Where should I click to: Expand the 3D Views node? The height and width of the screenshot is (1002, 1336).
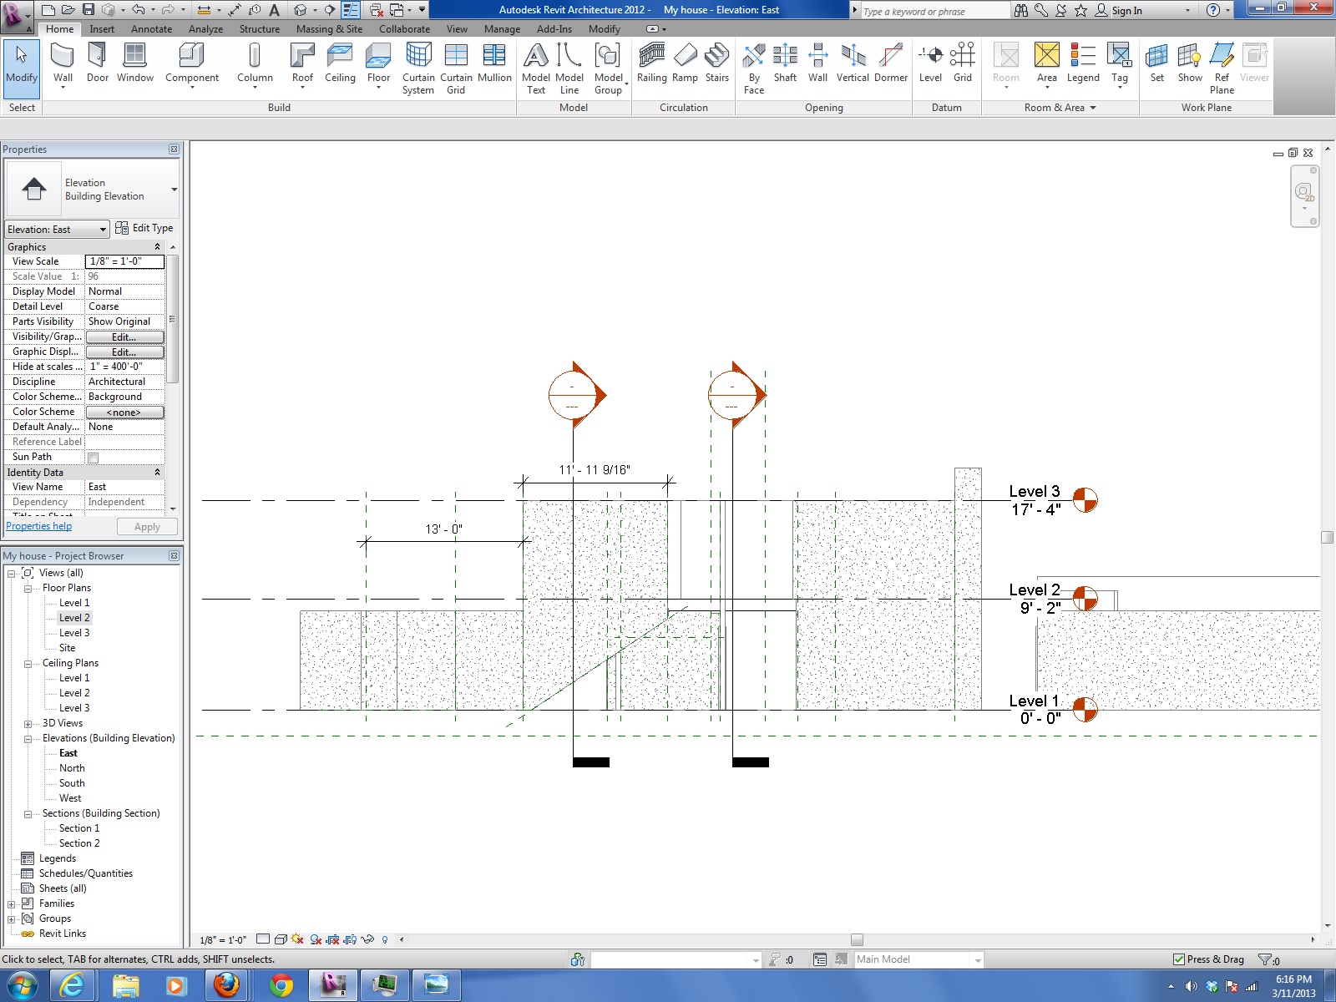(x=28, y=724)
